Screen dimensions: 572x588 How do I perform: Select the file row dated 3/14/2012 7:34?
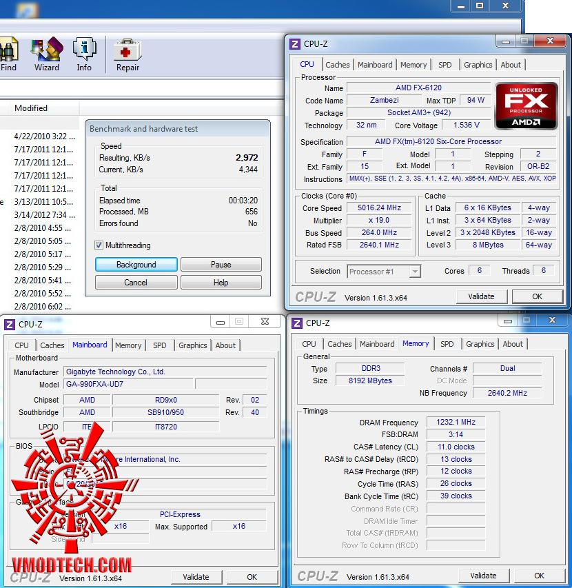coord(44,215)
